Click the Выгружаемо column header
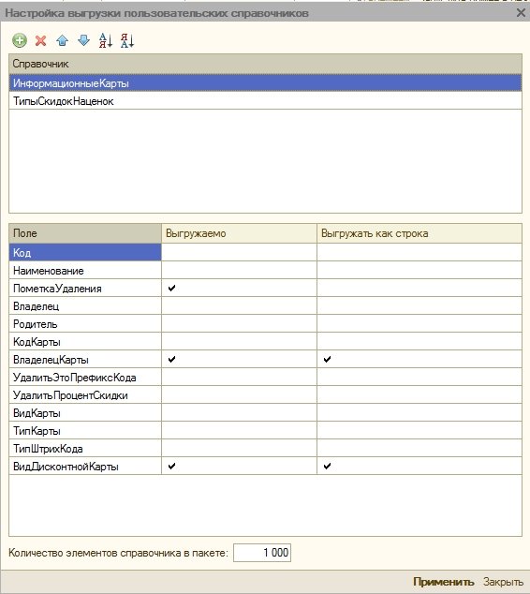This screenshot has width=530, height=594. pyautogui.click(x=239, y=233)
